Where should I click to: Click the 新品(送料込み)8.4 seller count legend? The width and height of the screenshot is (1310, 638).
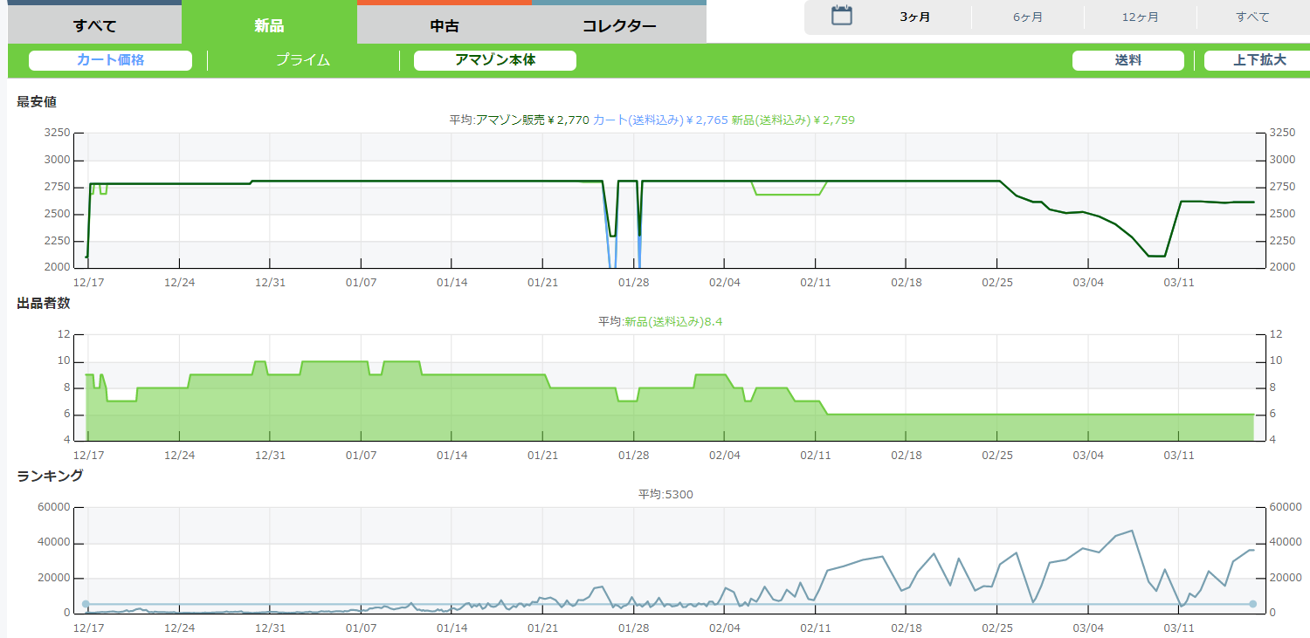pyautogui.click(x=673, y=322)
